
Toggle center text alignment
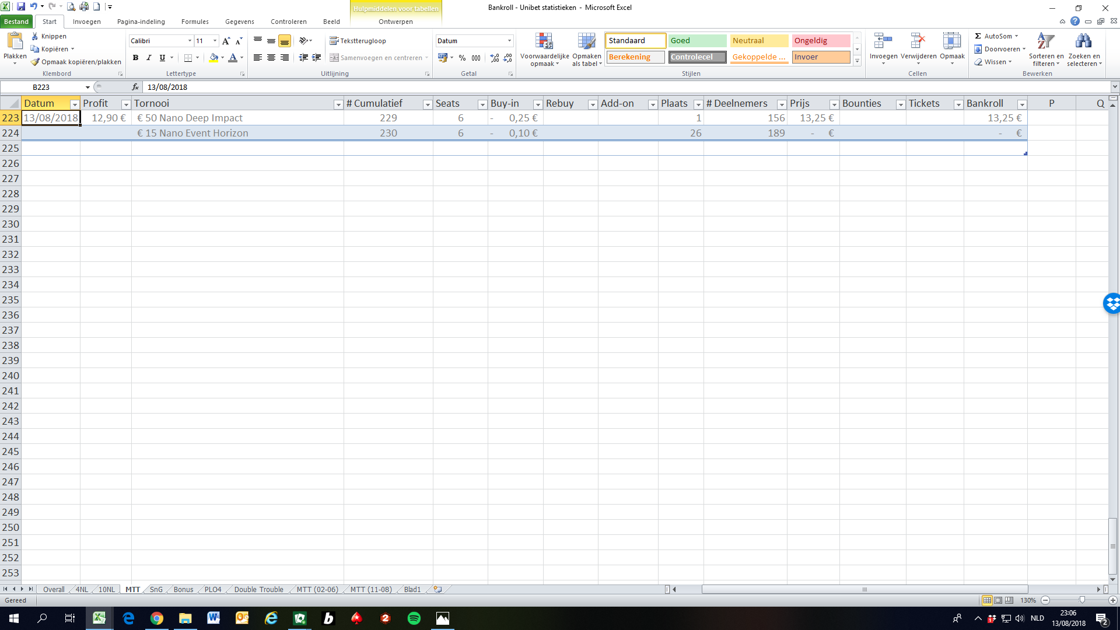coord(271,58)
